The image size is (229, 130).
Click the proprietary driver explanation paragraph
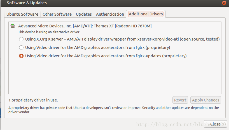(113, 110)
